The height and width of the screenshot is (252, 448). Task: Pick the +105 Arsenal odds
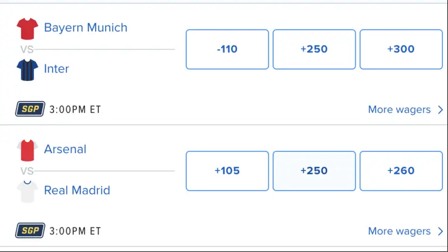click(x=227, y=170)
